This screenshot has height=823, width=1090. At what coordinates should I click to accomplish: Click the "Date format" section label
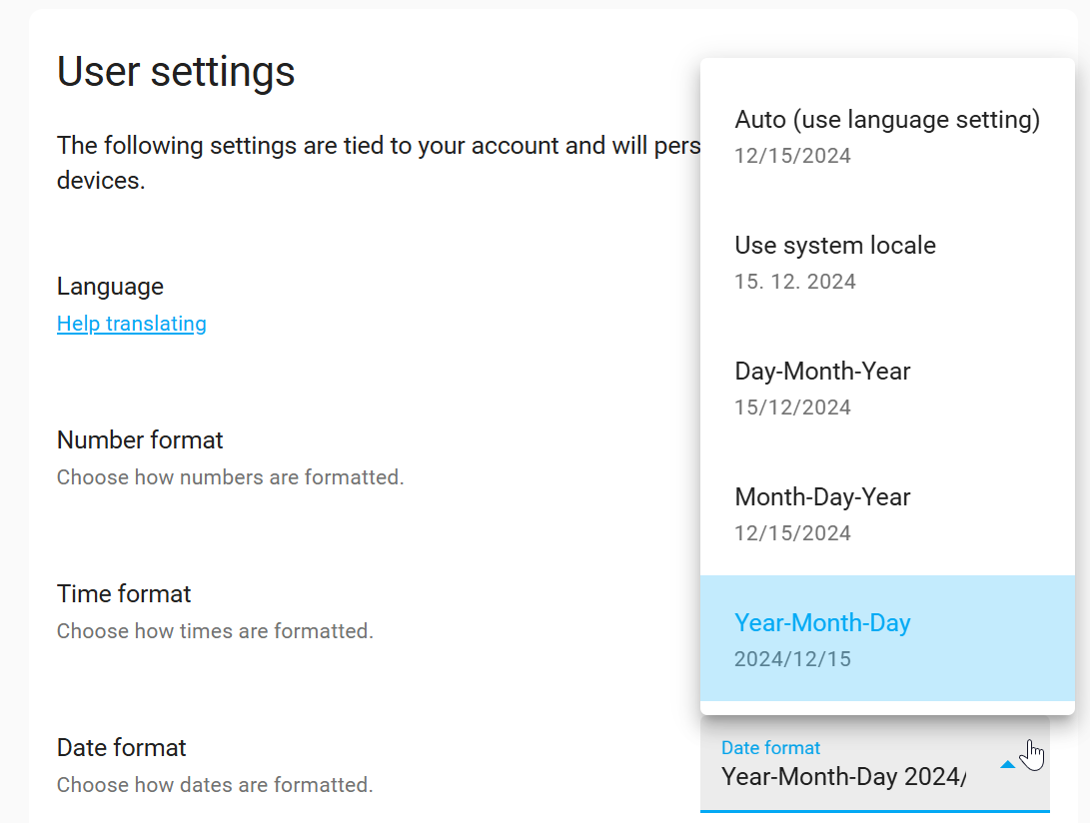pos(121,747)
